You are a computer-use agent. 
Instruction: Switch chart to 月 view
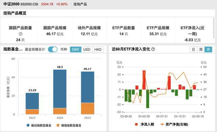208,50
